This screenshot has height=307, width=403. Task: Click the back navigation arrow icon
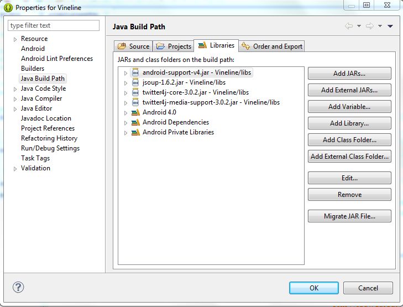click(349, 26)
